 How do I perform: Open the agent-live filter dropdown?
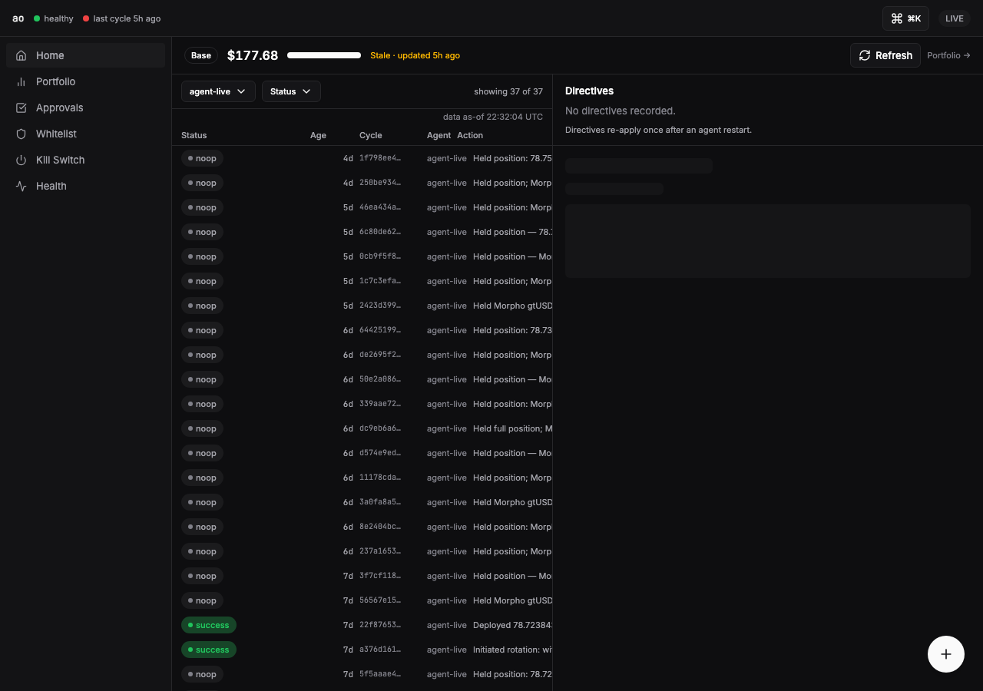tap(218, 91)
